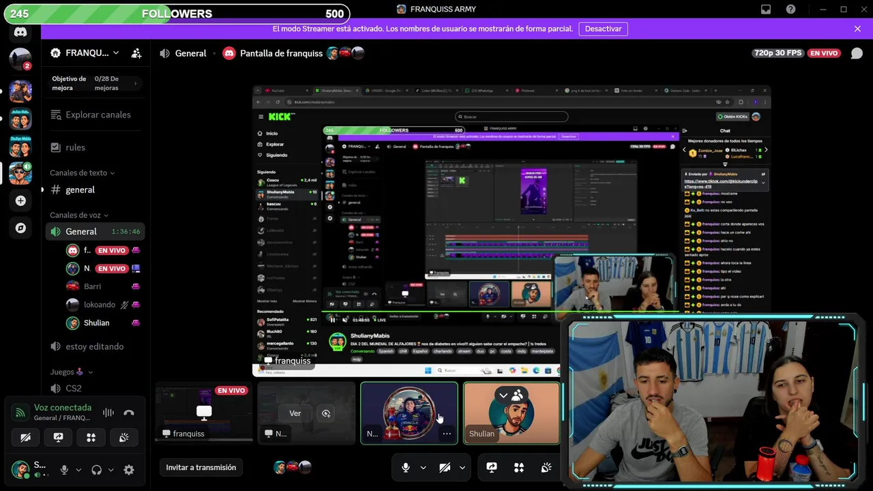Share screen from bottom call controls
Screen dimensions: 873x491
click(492, 467)
